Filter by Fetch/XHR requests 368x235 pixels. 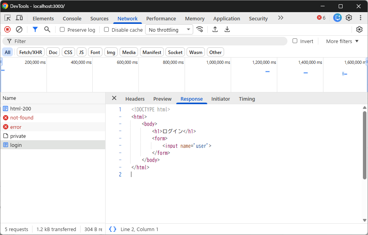tap(31, 52)
